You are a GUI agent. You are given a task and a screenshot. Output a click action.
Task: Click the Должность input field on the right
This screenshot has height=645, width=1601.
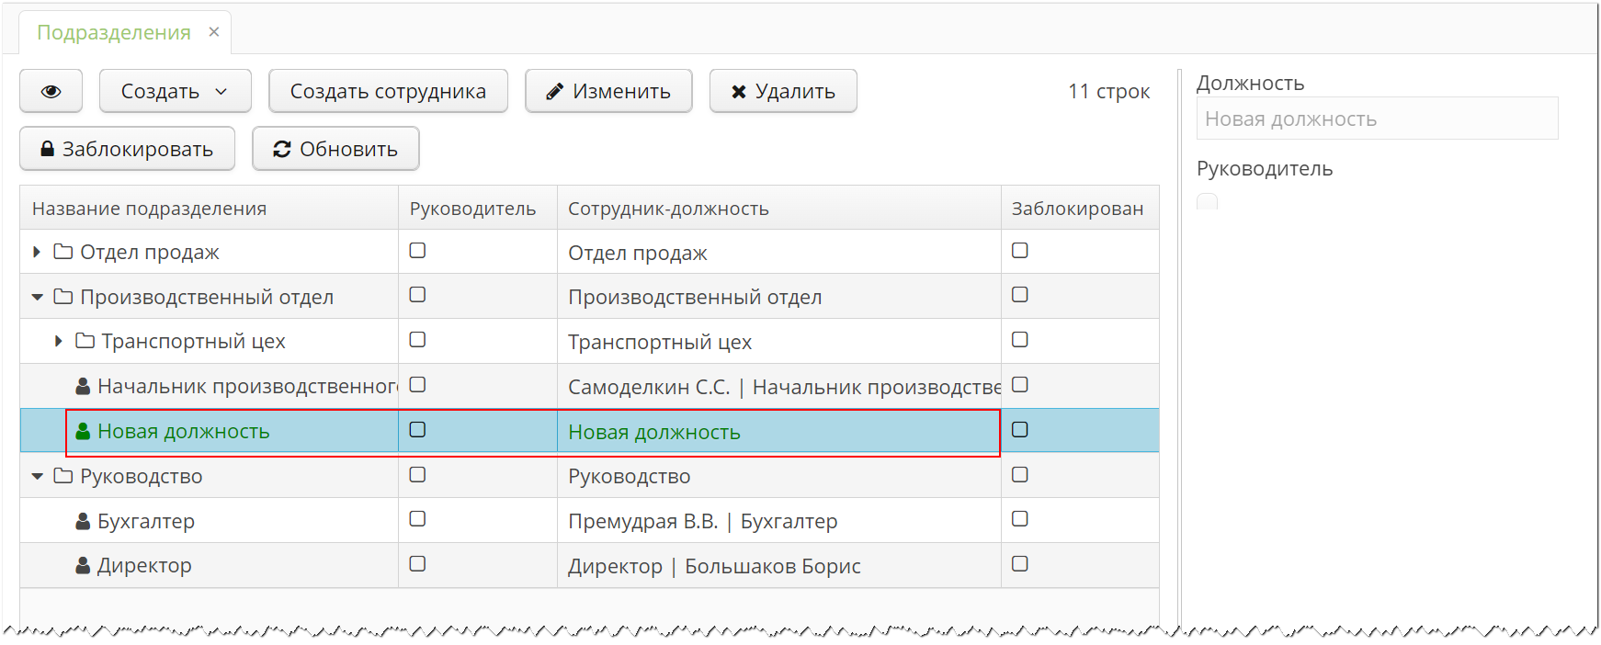[1376, 118]
